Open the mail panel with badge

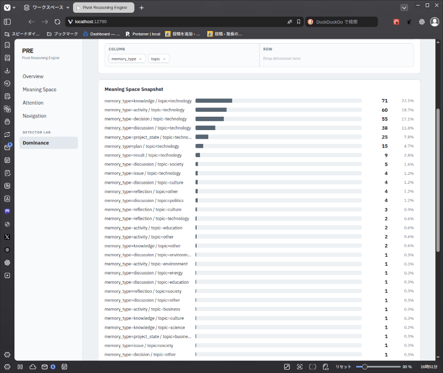pyautogui.click(x=8, y=147)
